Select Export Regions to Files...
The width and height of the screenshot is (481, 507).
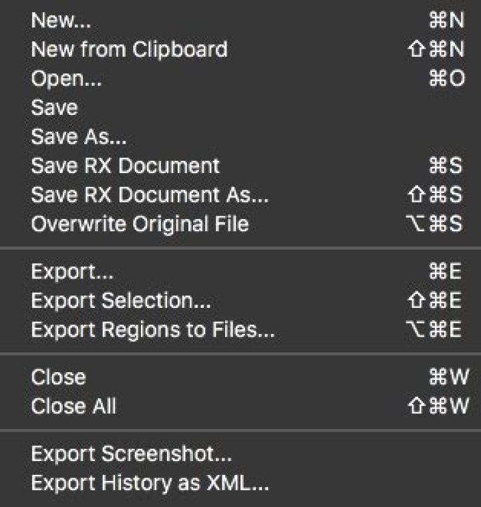pos(153,330)
